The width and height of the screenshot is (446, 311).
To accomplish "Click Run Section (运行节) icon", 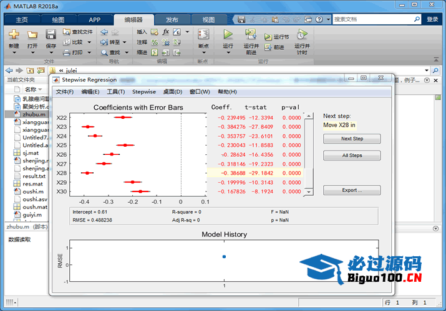I will click(x=268, y=37).
